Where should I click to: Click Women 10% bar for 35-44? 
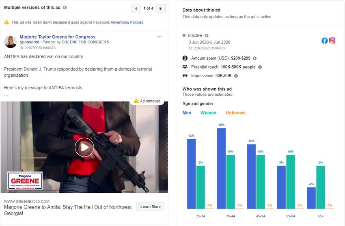click(x=231, y=182)
